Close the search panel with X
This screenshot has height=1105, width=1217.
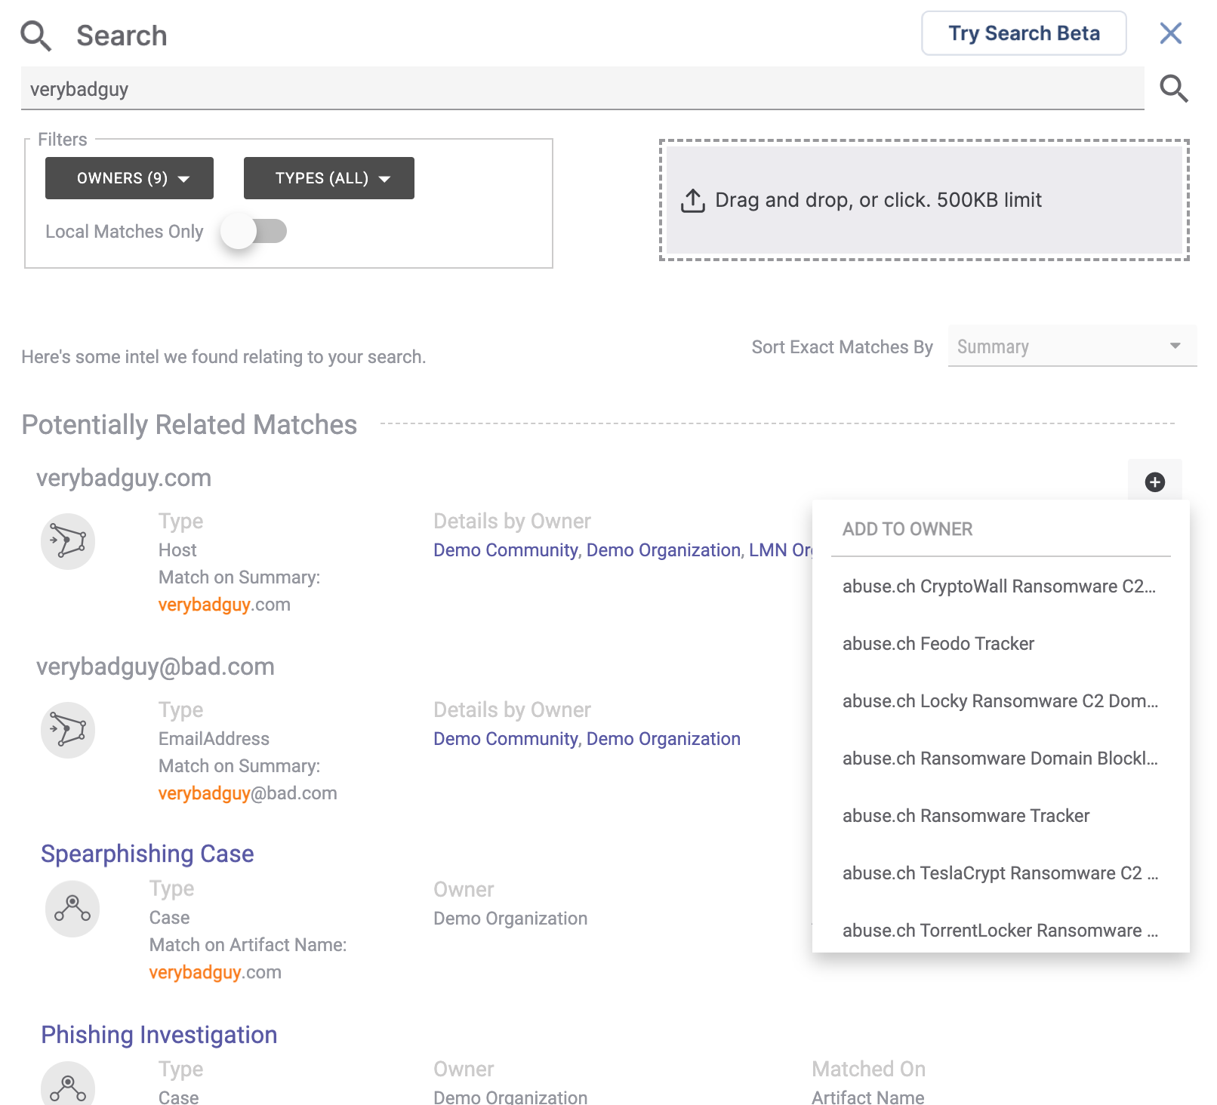click(1170, 33)
